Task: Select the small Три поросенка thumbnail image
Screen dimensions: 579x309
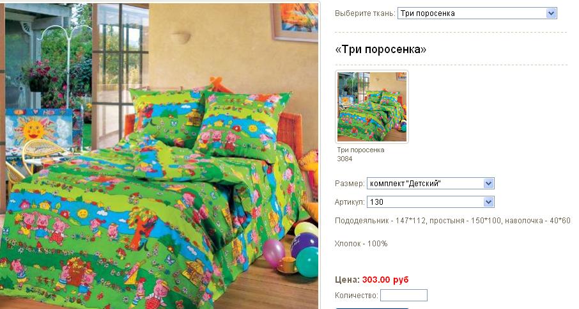Action: click(x=371, y=106)
